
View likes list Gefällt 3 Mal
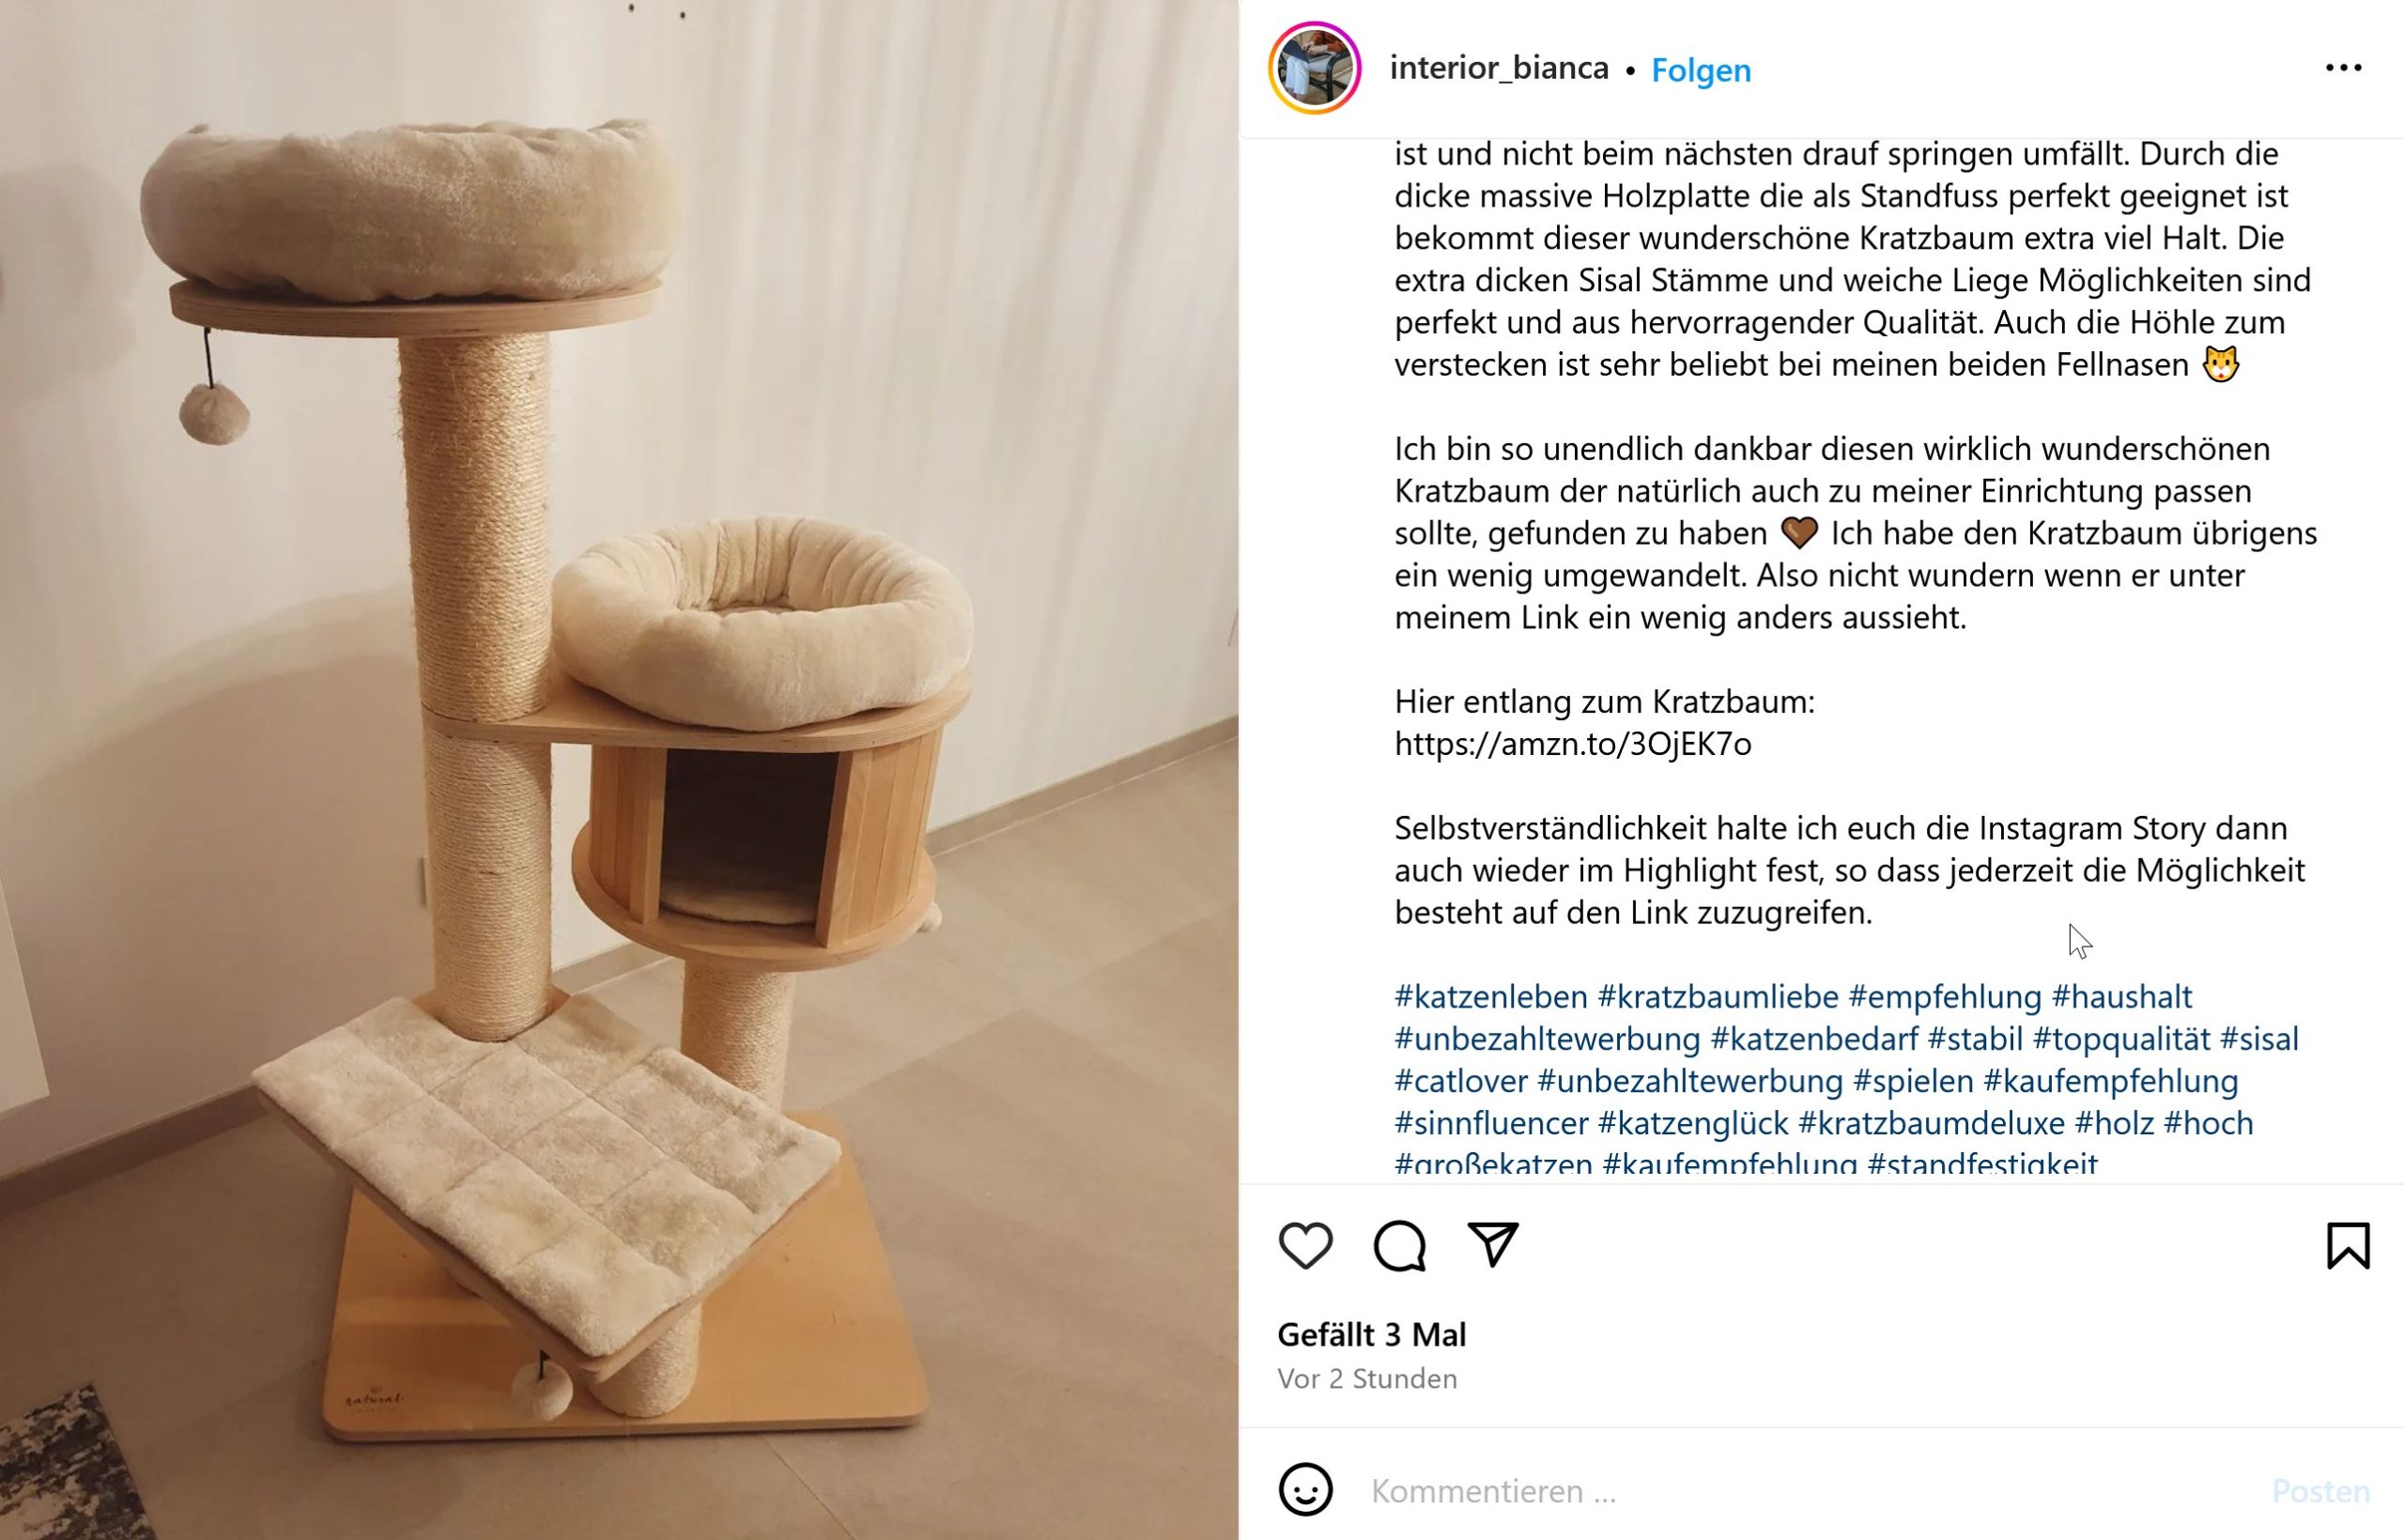(1372, 1335)
